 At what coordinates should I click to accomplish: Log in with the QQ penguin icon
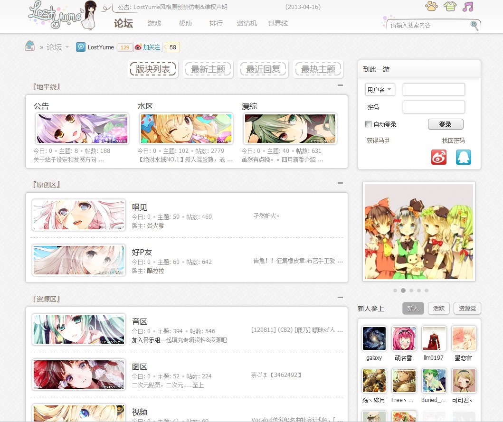(464, 157)
